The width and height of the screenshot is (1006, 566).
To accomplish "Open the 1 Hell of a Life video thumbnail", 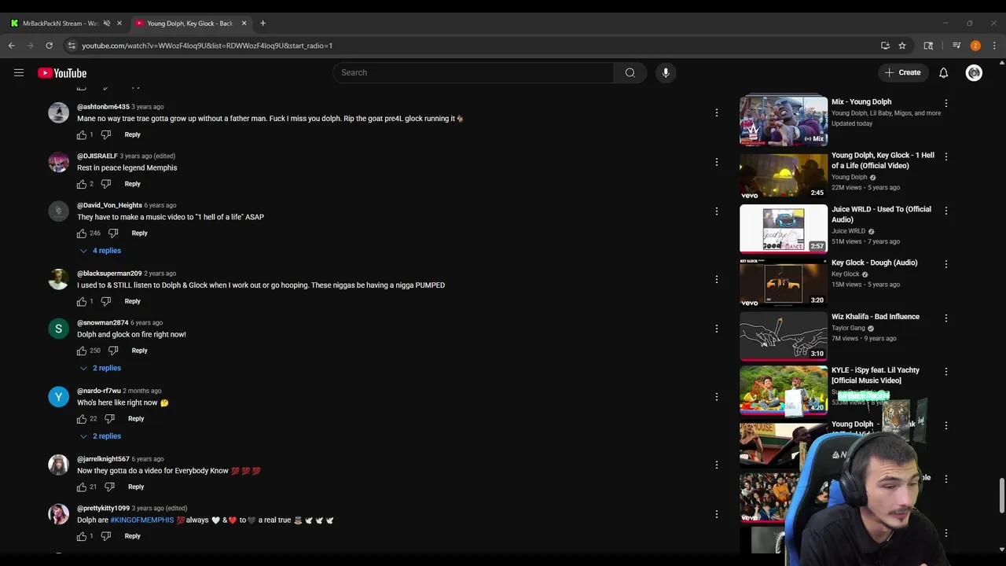I will pos(784,175).
